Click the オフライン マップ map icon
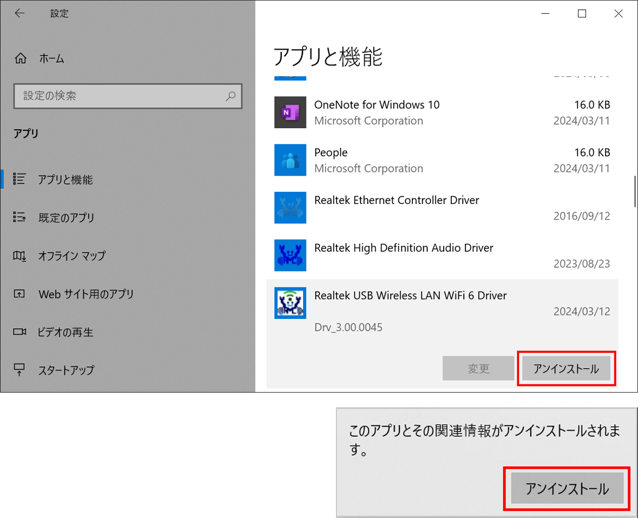Image resolution: width=638 pixels, height=518 pixels. point(20,256)
